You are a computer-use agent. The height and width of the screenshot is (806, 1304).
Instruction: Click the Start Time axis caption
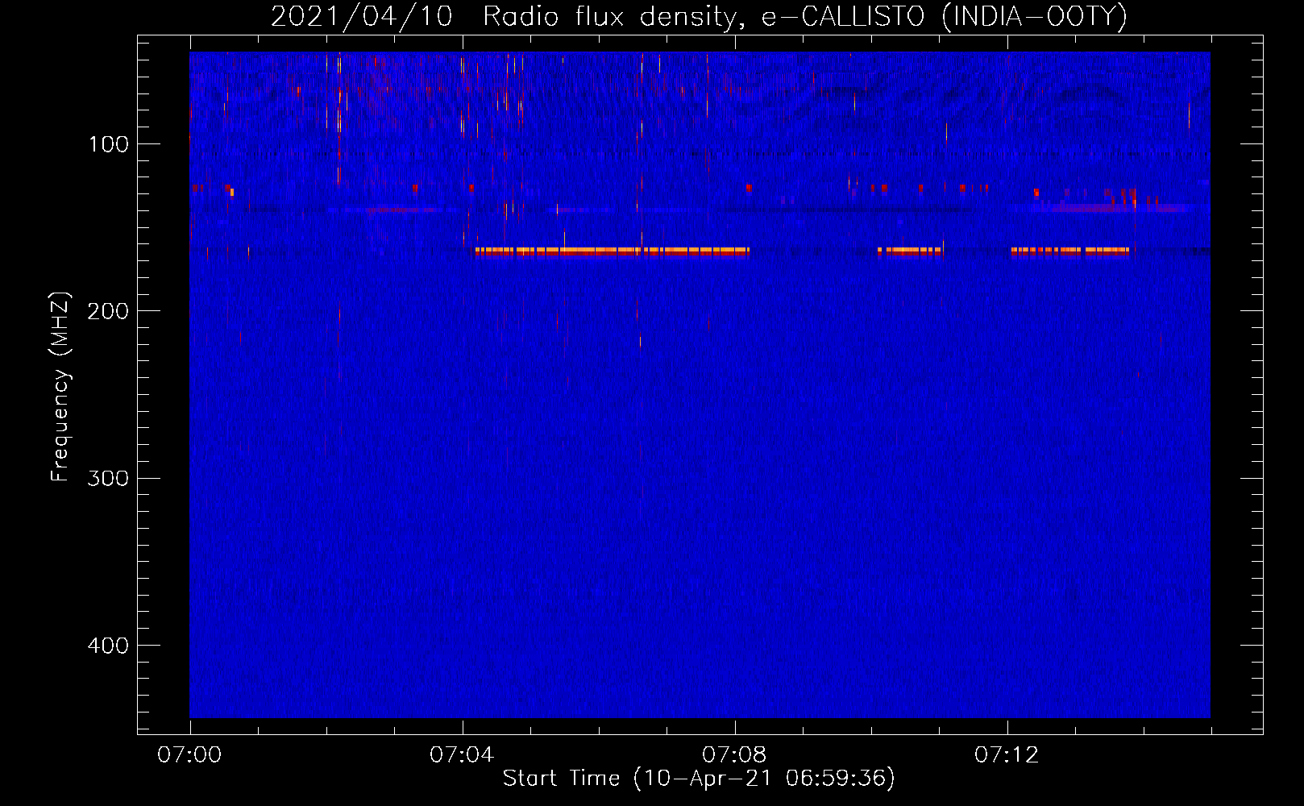[x=699, y=779]
